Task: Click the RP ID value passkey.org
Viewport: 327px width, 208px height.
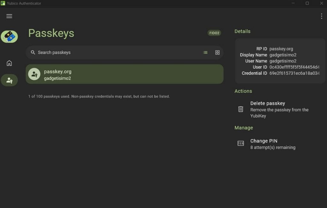Action: point(281,49)
